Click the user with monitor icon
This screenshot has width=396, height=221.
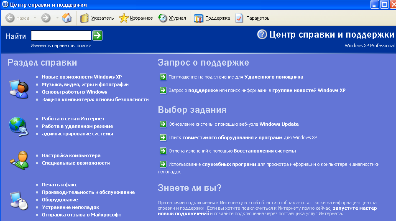pos(19,89)
